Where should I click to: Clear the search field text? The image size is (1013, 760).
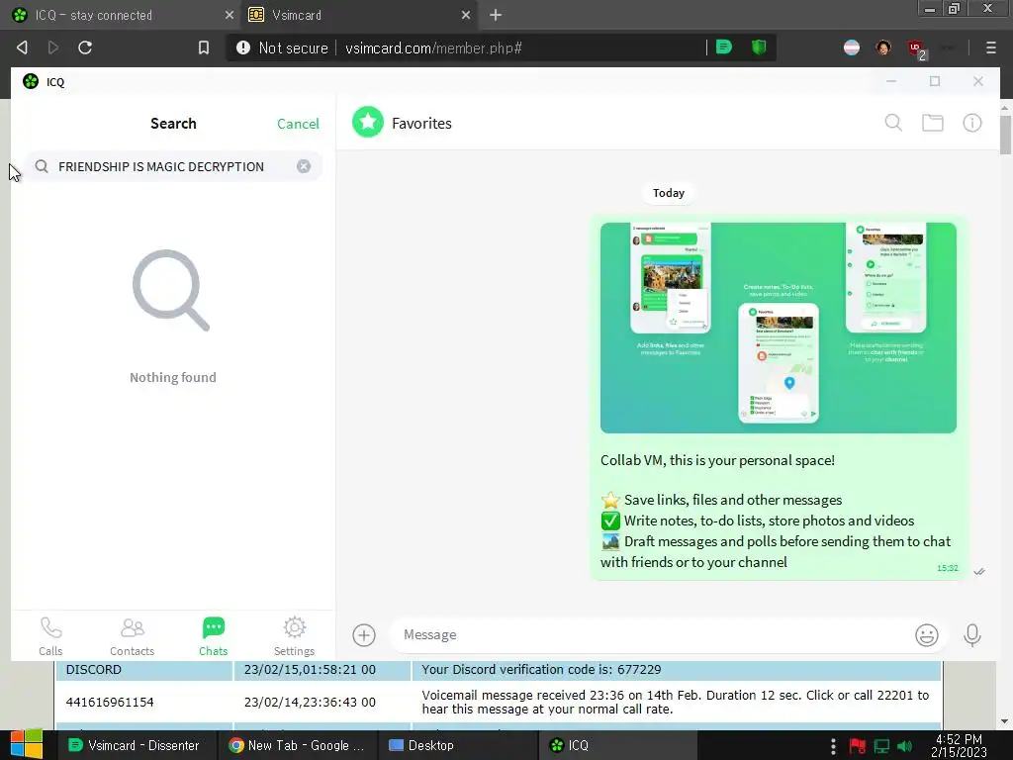[304, 166]
